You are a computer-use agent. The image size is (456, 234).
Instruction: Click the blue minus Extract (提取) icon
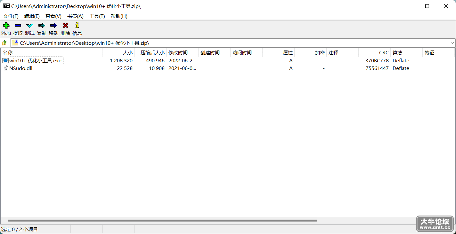tap(18, 26)
